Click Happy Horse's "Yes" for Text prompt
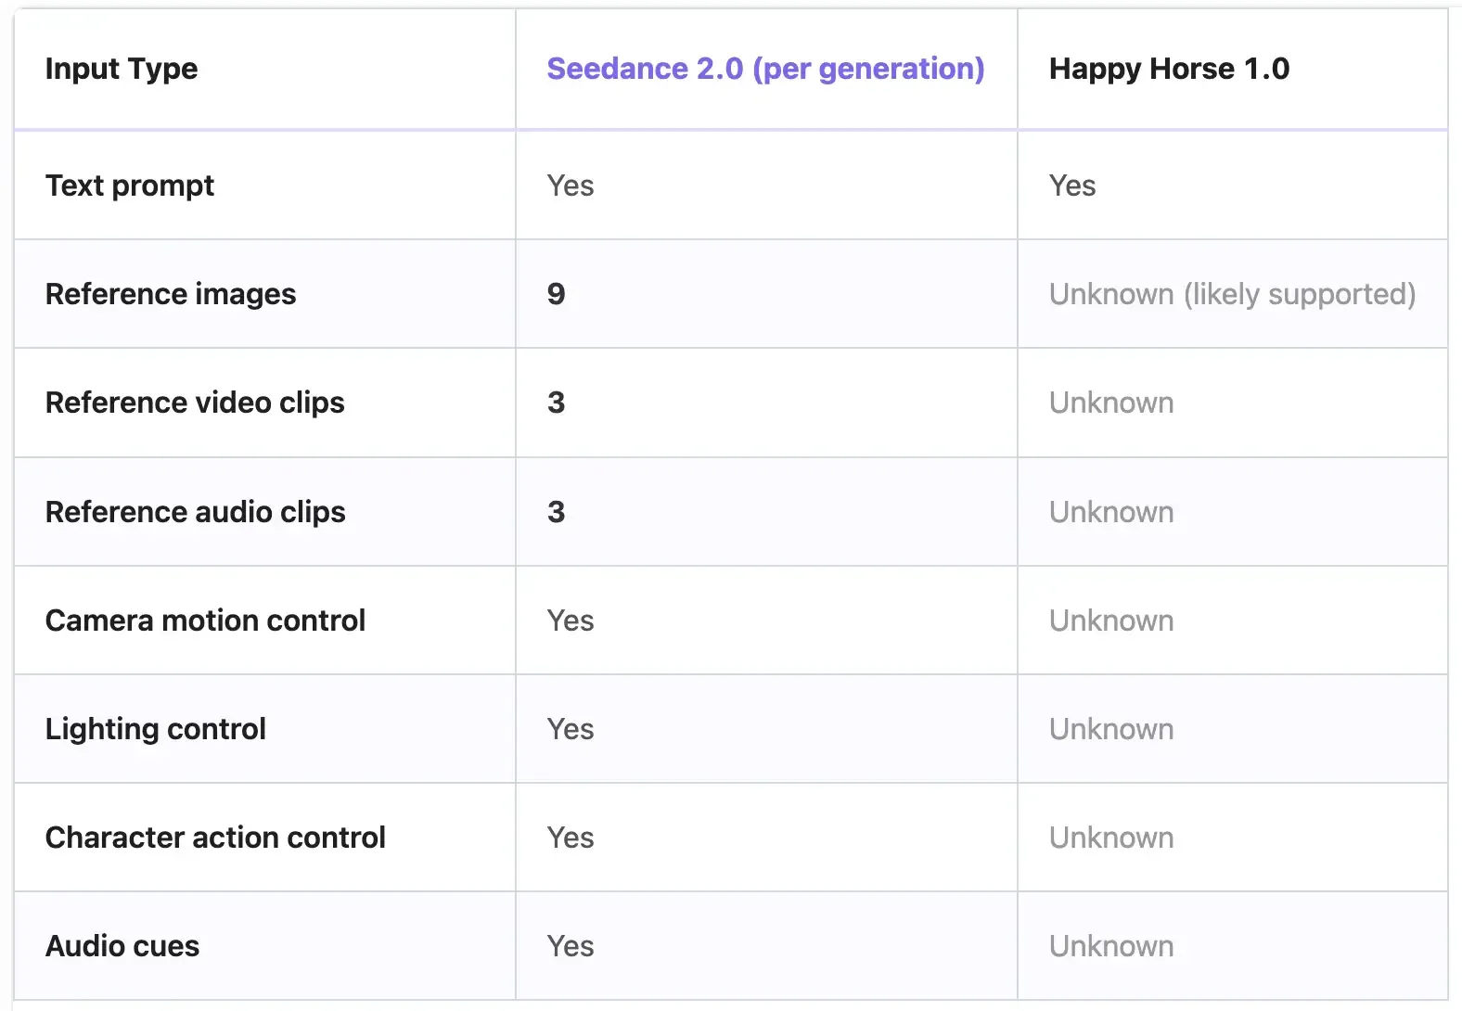The image size is (1462, 1011). click(x=1072, y=186)
